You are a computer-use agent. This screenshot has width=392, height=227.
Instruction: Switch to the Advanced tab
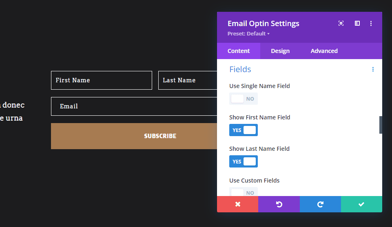coord(324,51)
